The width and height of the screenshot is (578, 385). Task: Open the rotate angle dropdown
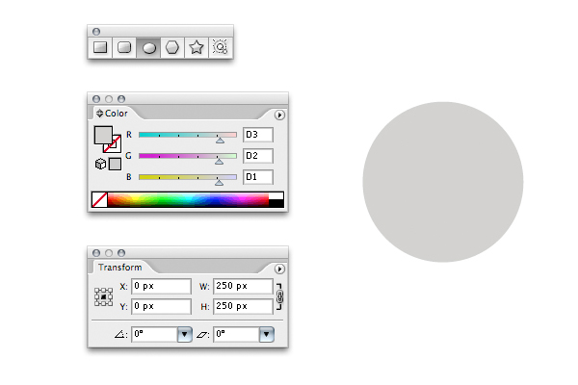(x=185, y=334)
